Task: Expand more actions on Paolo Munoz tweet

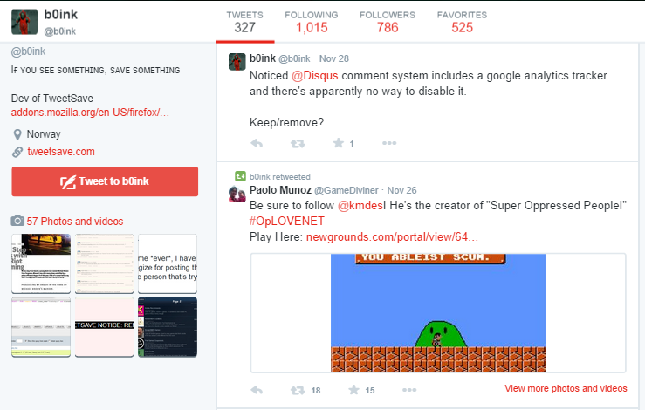Action: point(406,389)
